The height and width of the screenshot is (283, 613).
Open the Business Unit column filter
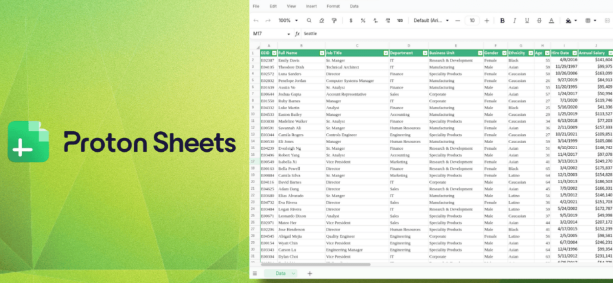(x=480, y=53)
